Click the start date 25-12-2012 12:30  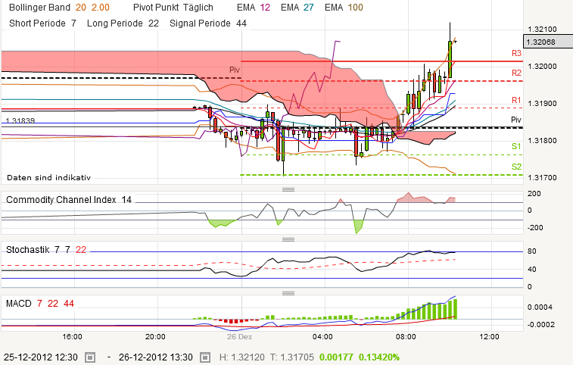[x=41, y=357]
